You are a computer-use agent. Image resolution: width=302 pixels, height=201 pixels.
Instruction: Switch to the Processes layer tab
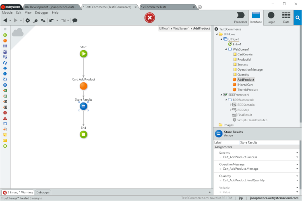point(240,18)
